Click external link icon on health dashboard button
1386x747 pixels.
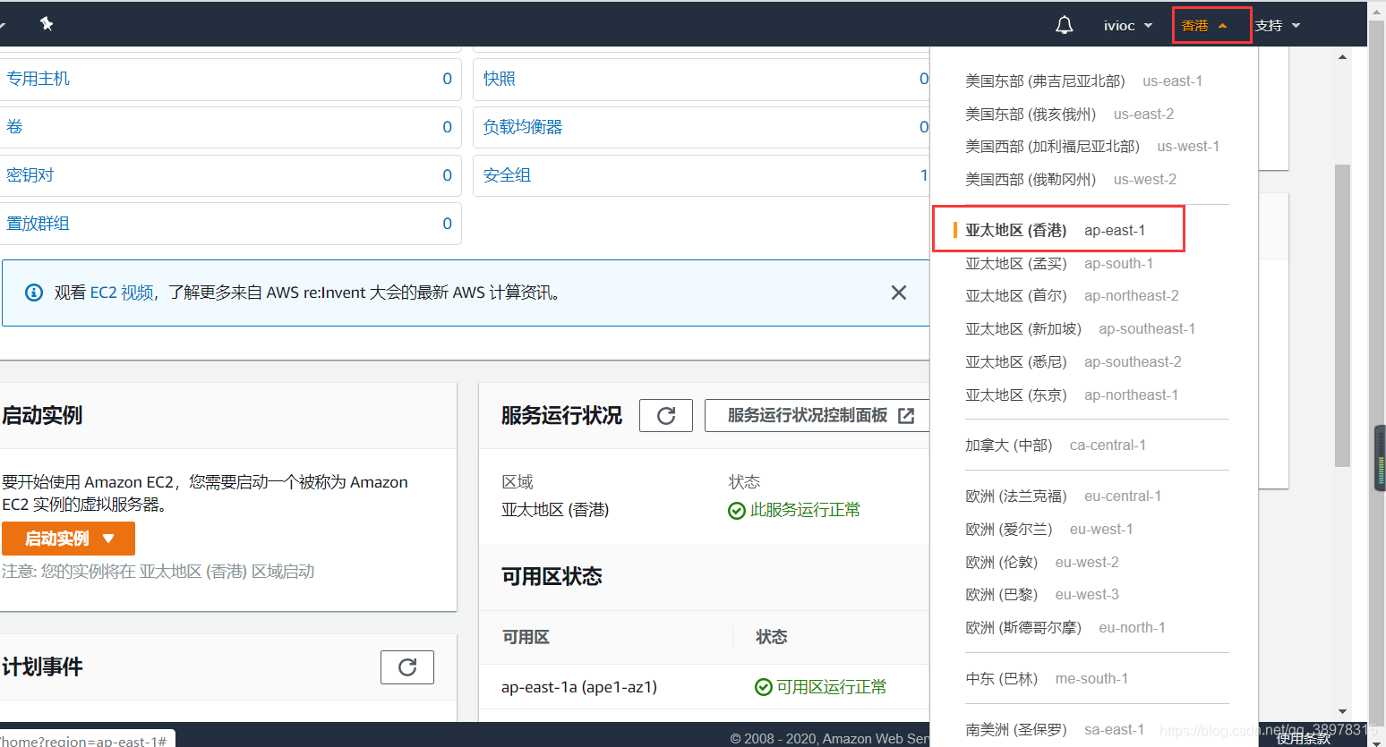906,416
